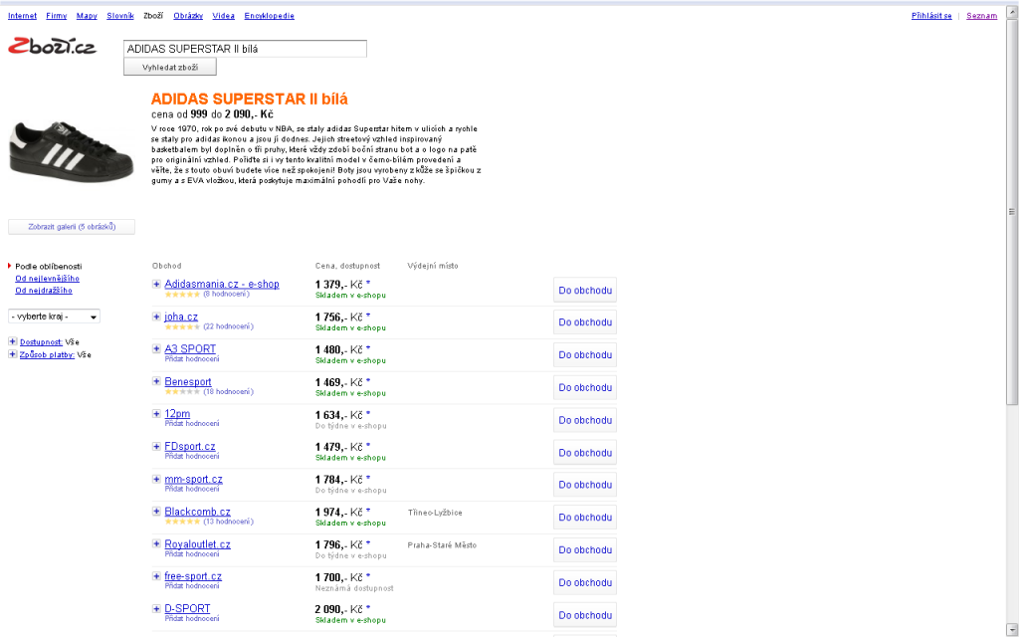Screen dimensions: 1019x637
Task: Expand shop details for FDsport.cz
Action: click(156, 447)
